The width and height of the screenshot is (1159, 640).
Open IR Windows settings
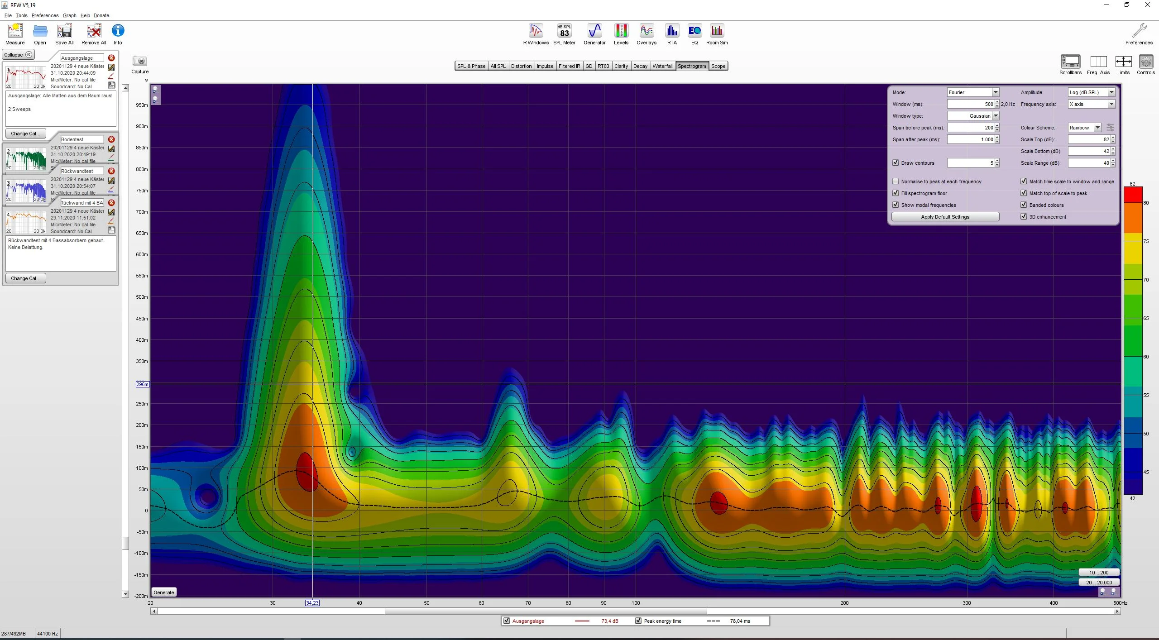536,34
